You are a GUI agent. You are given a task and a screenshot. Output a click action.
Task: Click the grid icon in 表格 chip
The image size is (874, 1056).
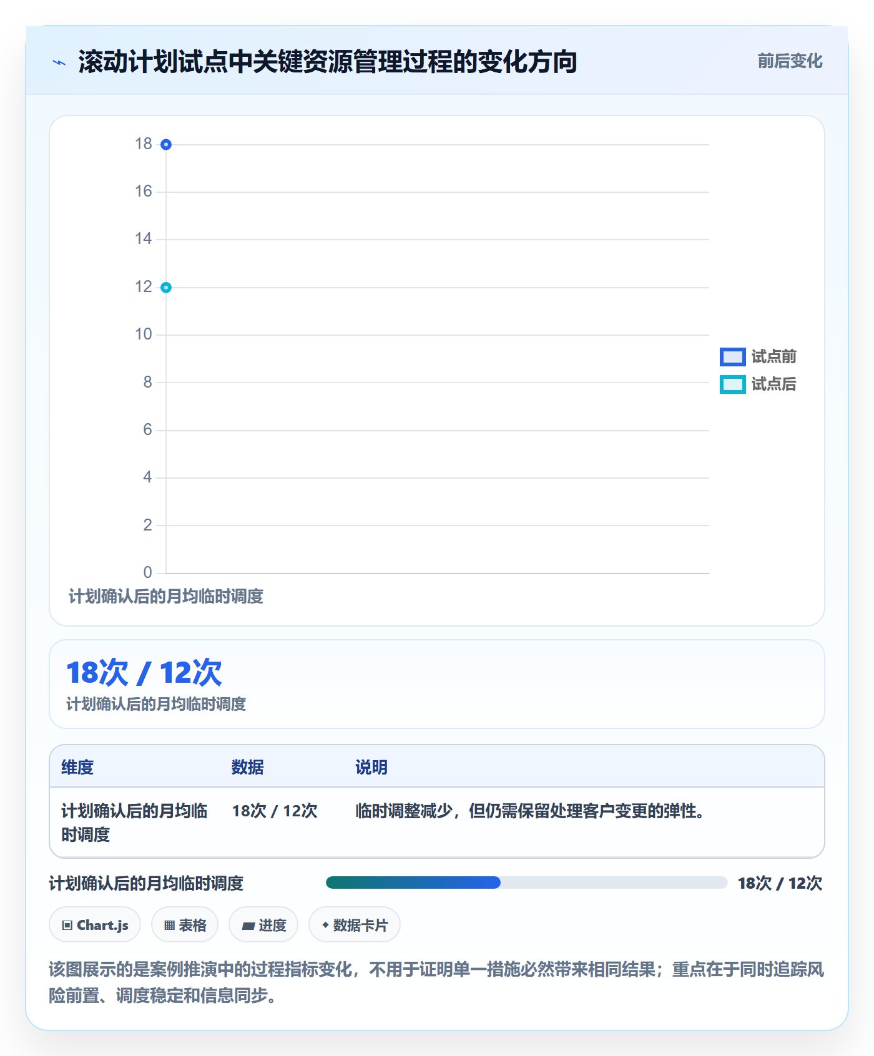point(169,925)
